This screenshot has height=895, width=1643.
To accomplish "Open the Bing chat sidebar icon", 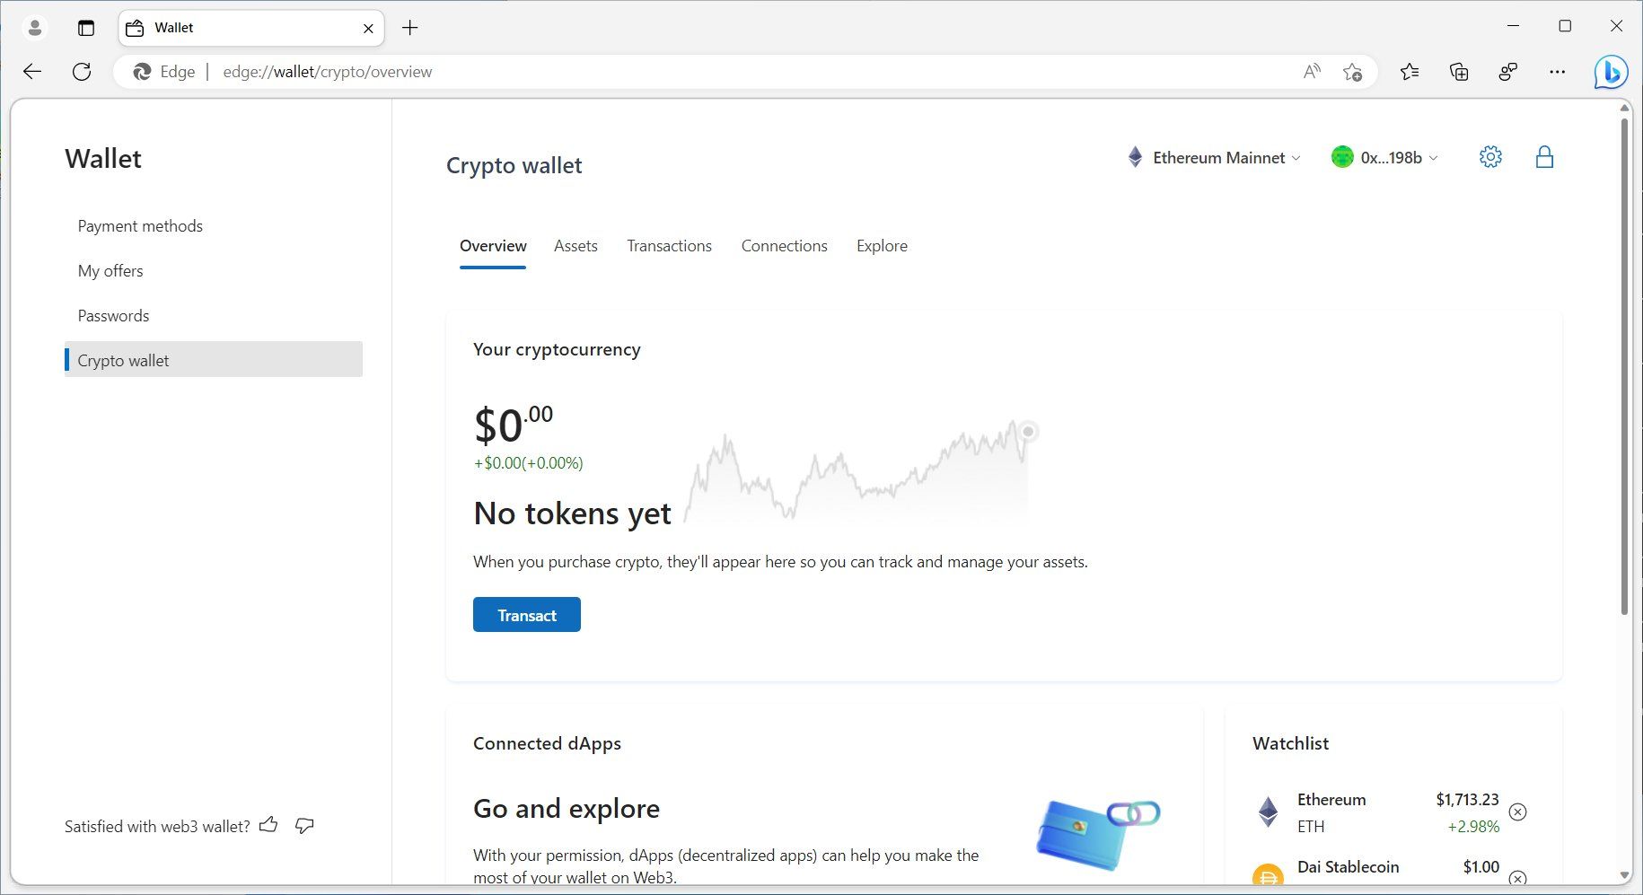I will 1611,72.
